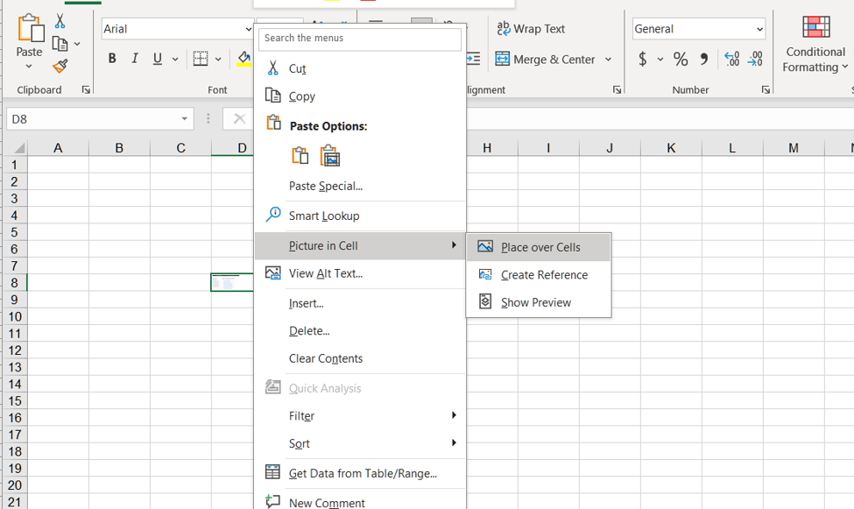Screen dimensions: 854x509
Task: Toggle Italic formatting
Action: click(135, 59)
